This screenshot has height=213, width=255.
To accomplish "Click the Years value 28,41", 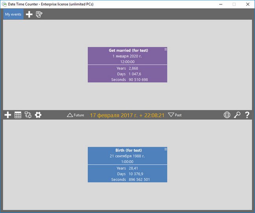I will tap(133, 168).
